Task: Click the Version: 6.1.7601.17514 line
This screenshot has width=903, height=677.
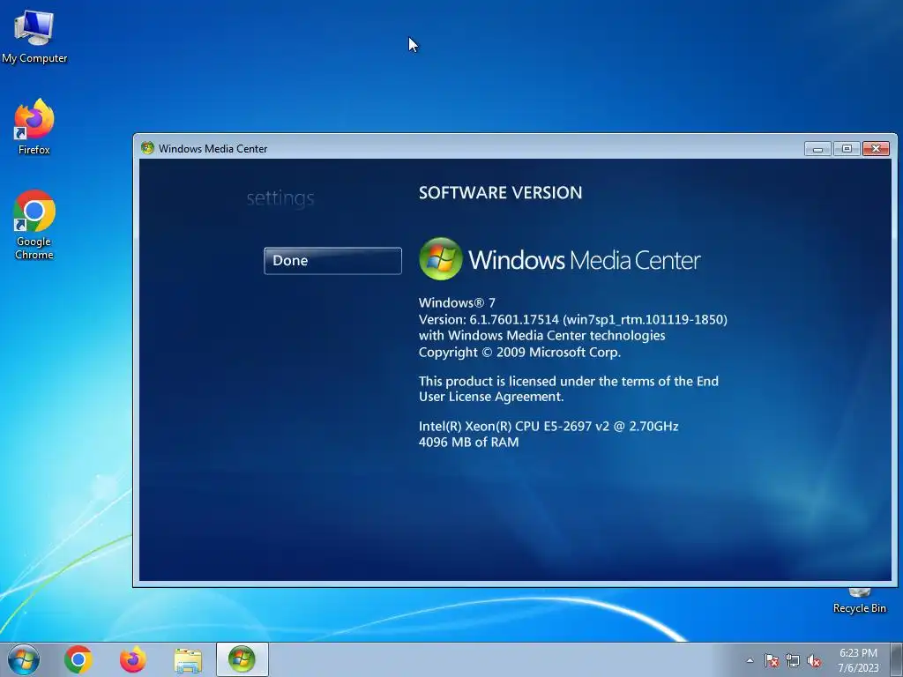Action: tap(572, 319)
